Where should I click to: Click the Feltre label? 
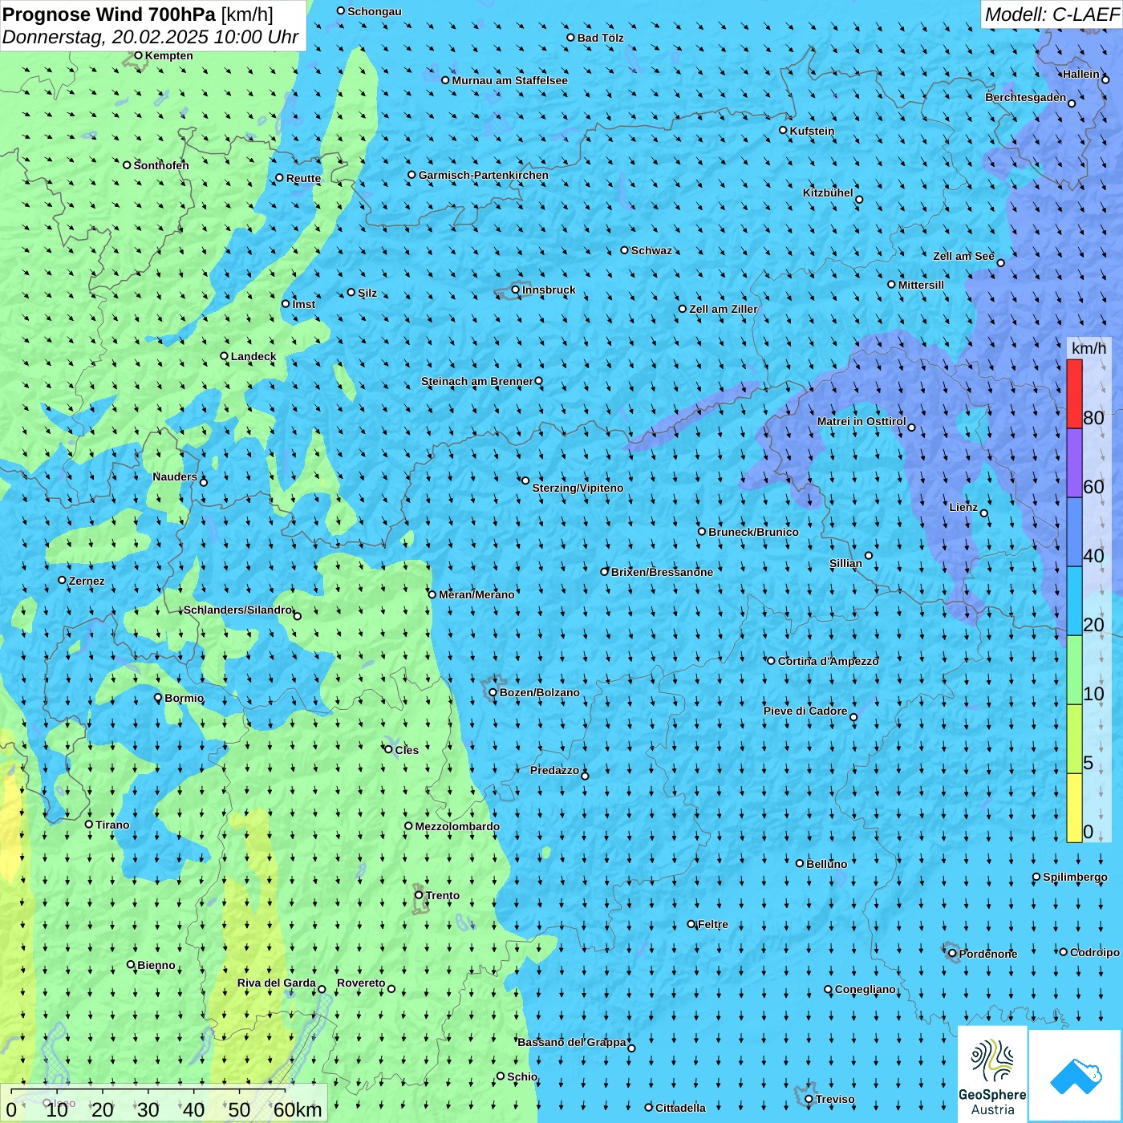pos(713,924)
